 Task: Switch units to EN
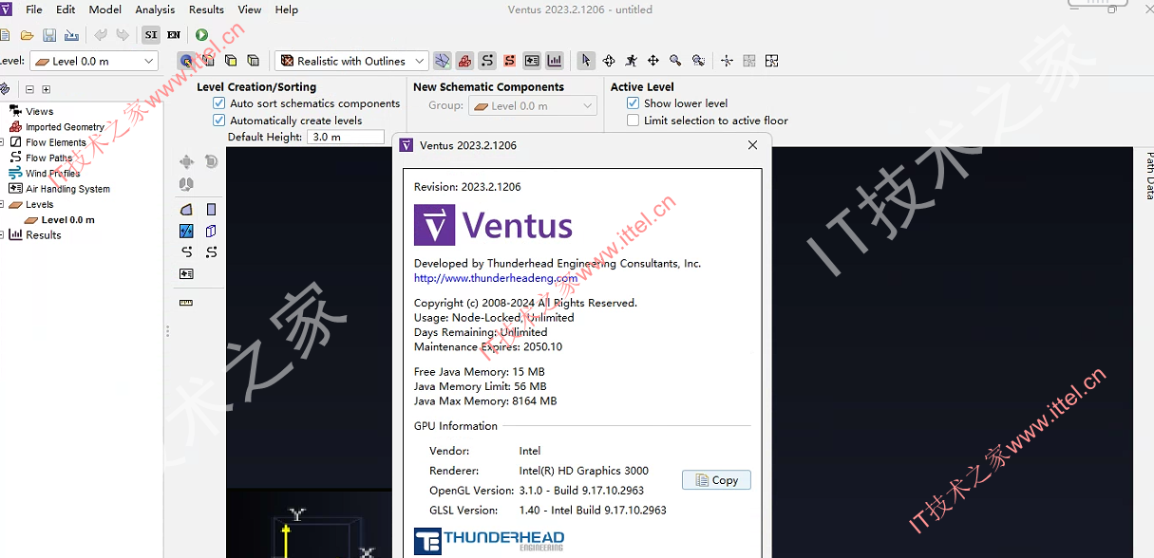[x=173, y=35]
